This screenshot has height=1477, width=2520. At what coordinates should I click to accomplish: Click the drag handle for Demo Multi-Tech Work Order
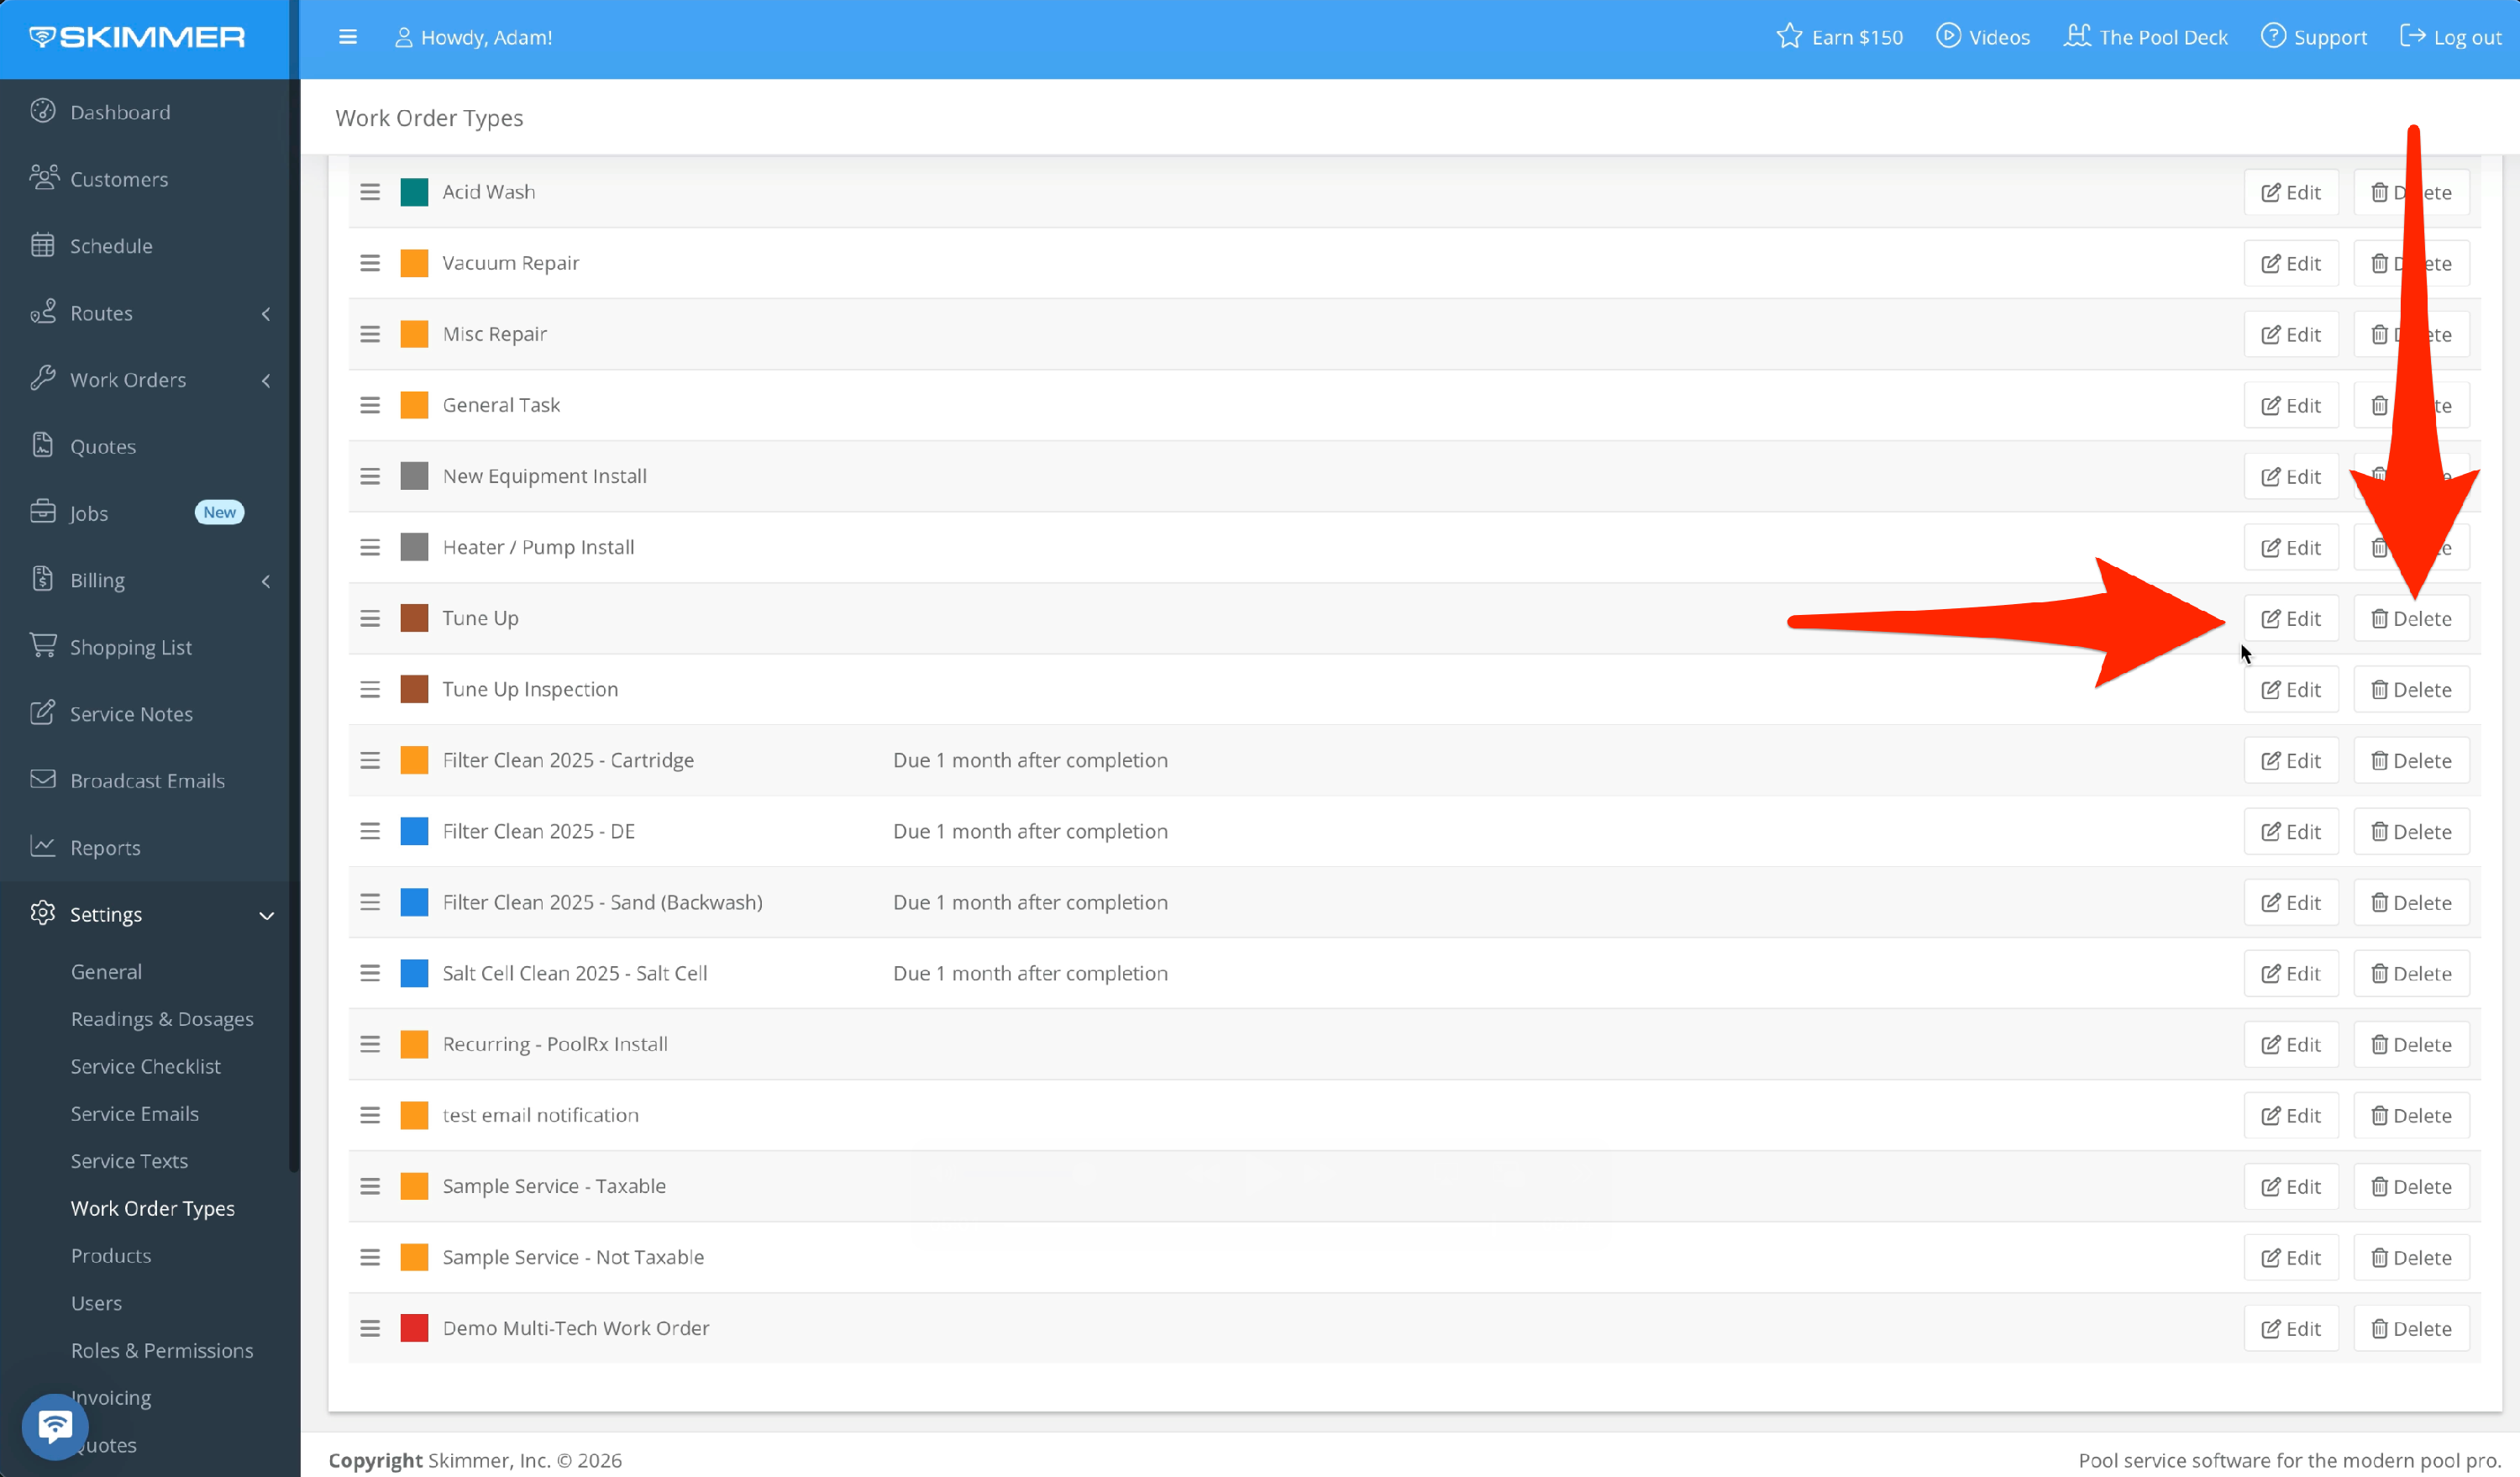click(x=370, y=1328)
